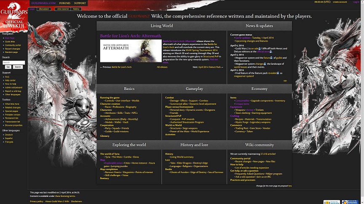
Task: Open the Personal story link
Action: pyautogui.click(x=177, y=110)
